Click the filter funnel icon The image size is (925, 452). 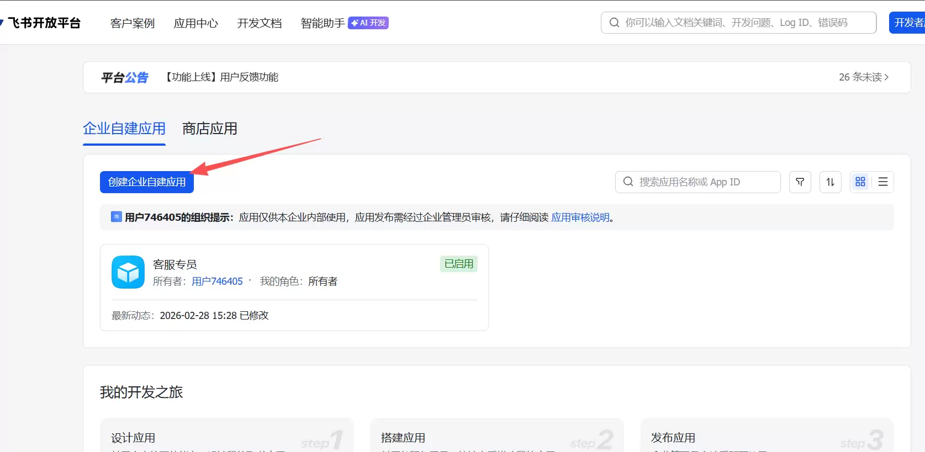click(800, 182)
